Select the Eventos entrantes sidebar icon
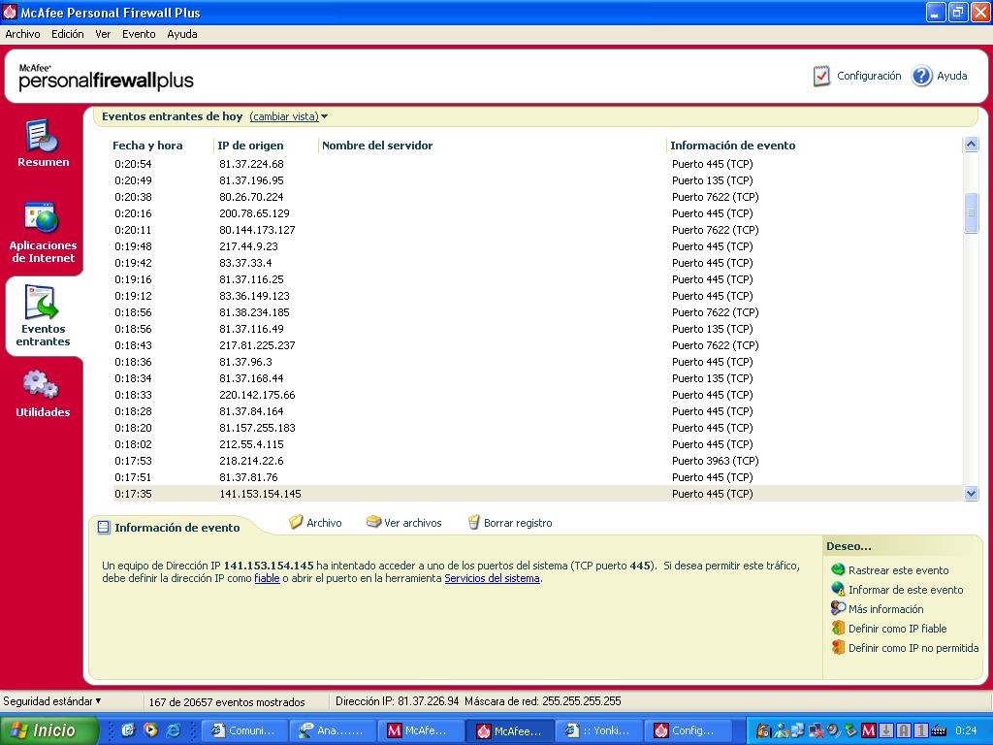 [42, 303]
